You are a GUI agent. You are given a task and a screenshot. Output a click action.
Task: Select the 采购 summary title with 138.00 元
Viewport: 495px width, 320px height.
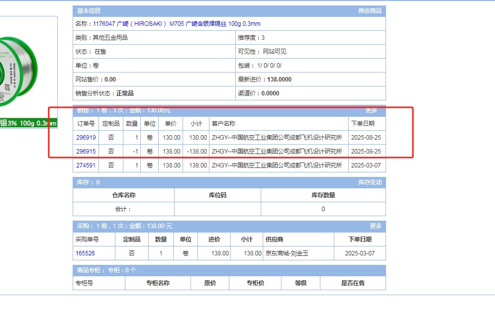click(x=124, y=226)
